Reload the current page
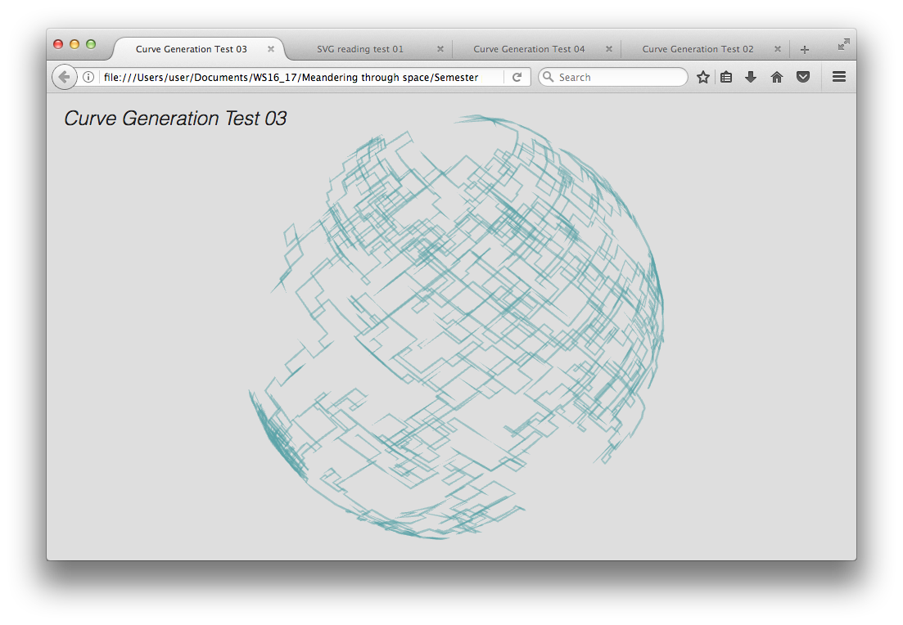 517,77
